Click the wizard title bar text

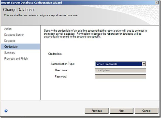[x=32, y=3]
